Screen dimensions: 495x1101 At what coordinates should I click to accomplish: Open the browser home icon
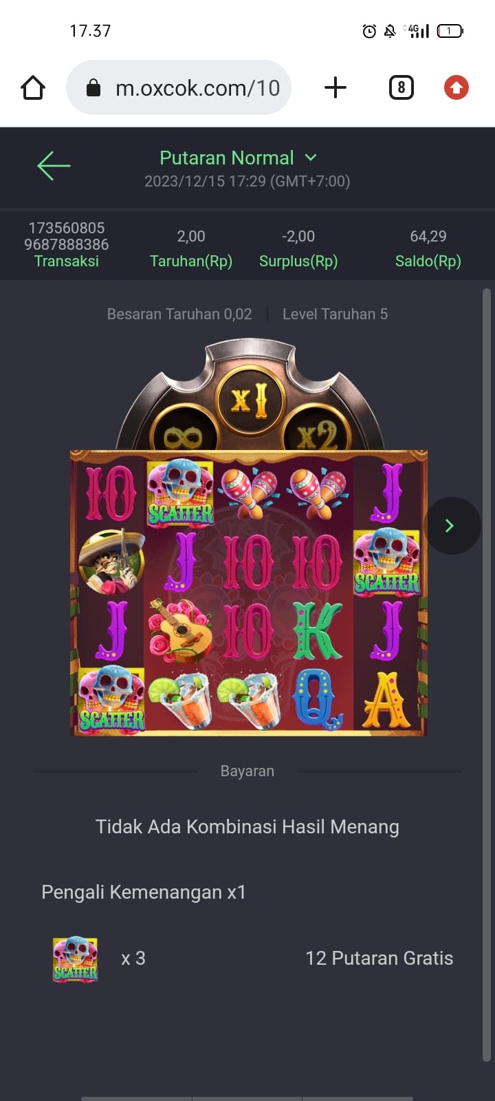pyautogui.click(x=33, y=88)
